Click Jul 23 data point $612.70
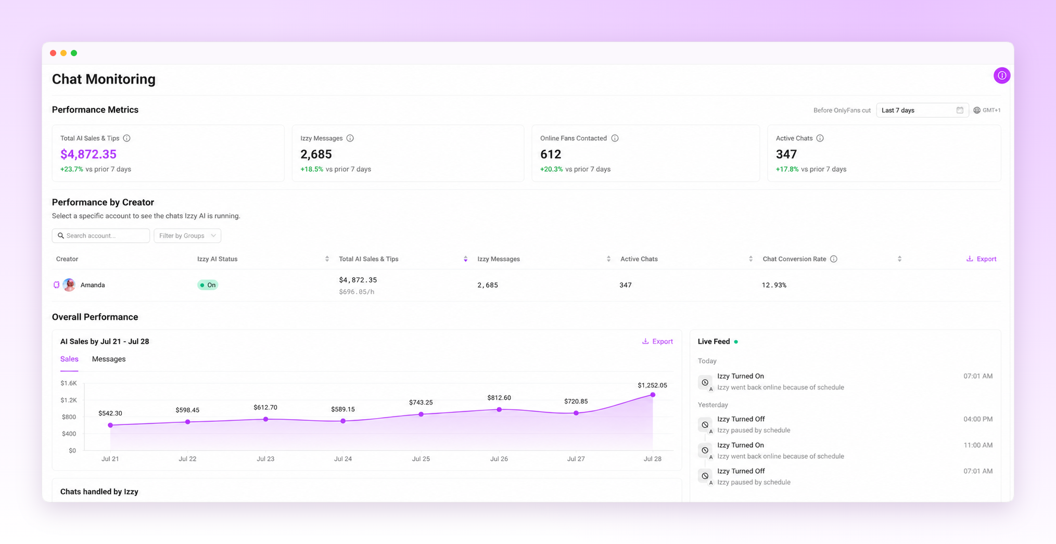The image size is (1056, 544). [x=266, y=419]
